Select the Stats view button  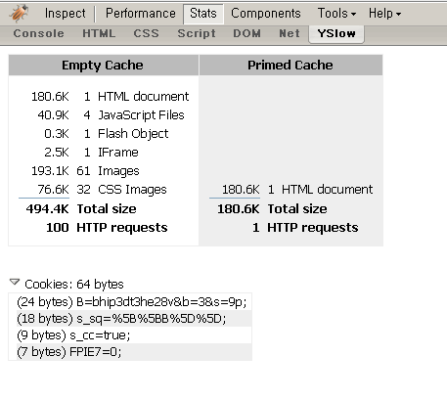pyautogui.click(x=203, y=14)
